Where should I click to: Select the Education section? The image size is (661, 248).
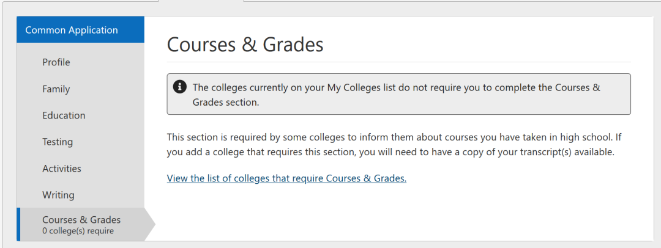coord(64,115)
